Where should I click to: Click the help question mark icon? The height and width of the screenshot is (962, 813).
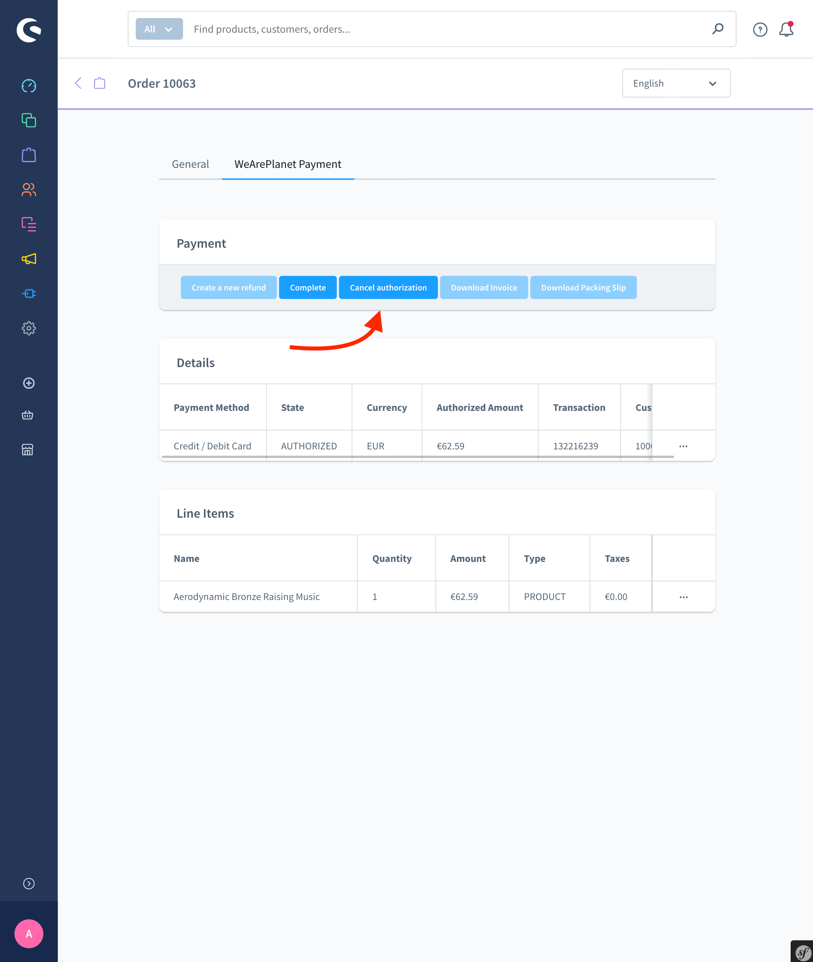760,29
